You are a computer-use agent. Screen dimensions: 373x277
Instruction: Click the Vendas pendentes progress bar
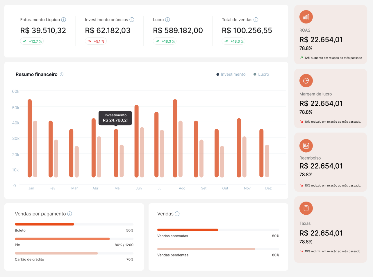218,249
